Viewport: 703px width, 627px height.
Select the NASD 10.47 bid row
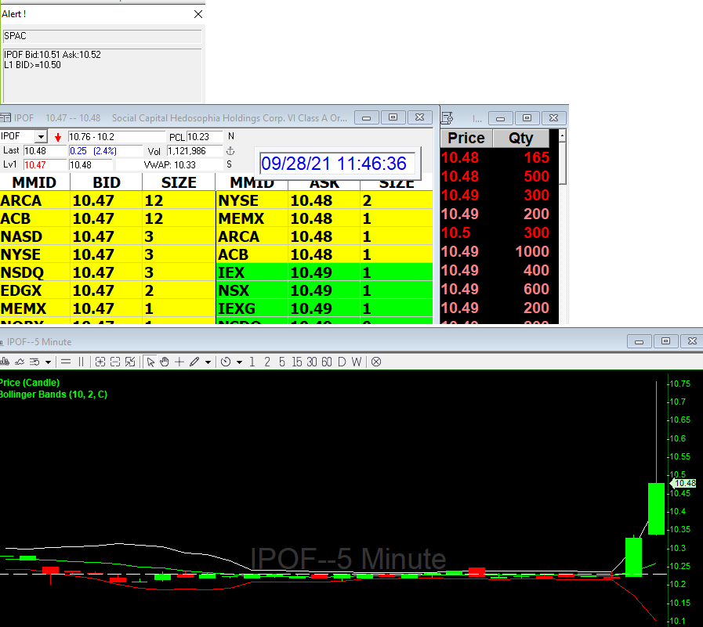(107, 236)
